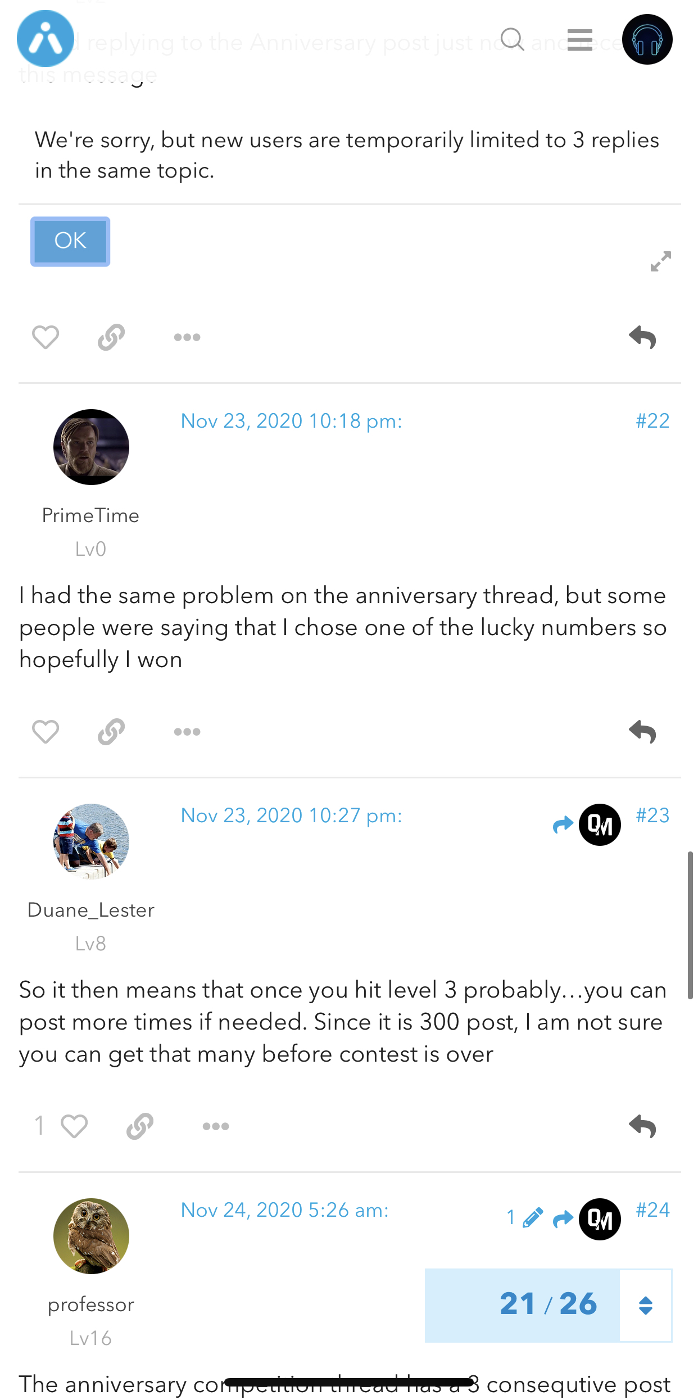Screen dimensions: 698x1400
Task: Like PrimeTime's post #22
Action: [x=46, y=732]
